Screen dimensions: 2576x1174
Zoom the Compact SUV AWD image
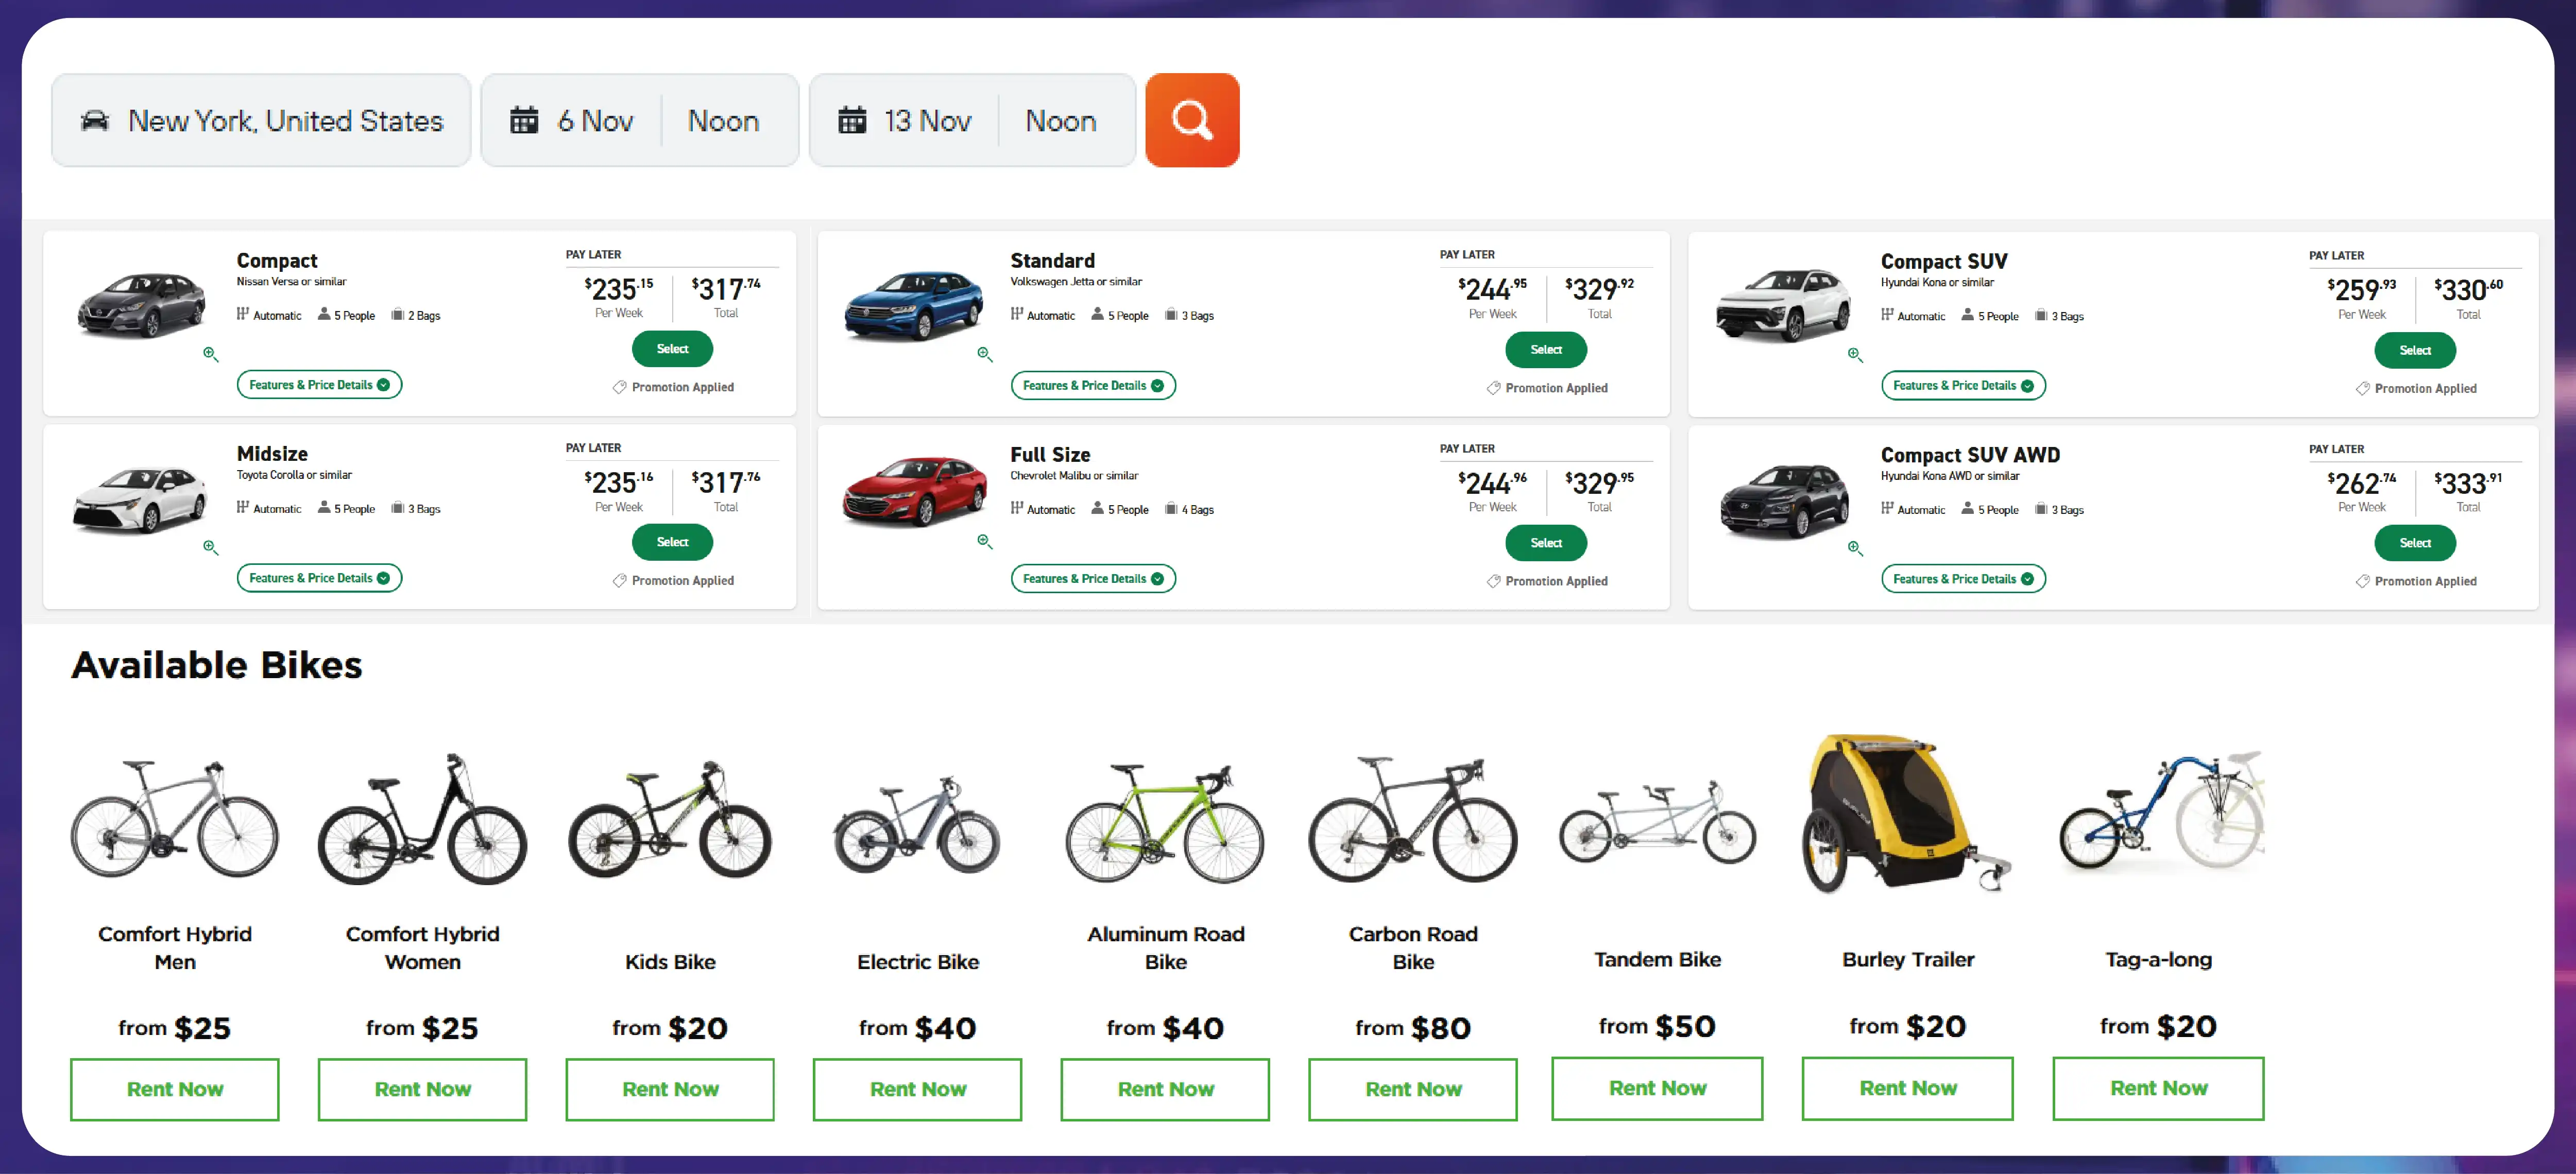1855,548
